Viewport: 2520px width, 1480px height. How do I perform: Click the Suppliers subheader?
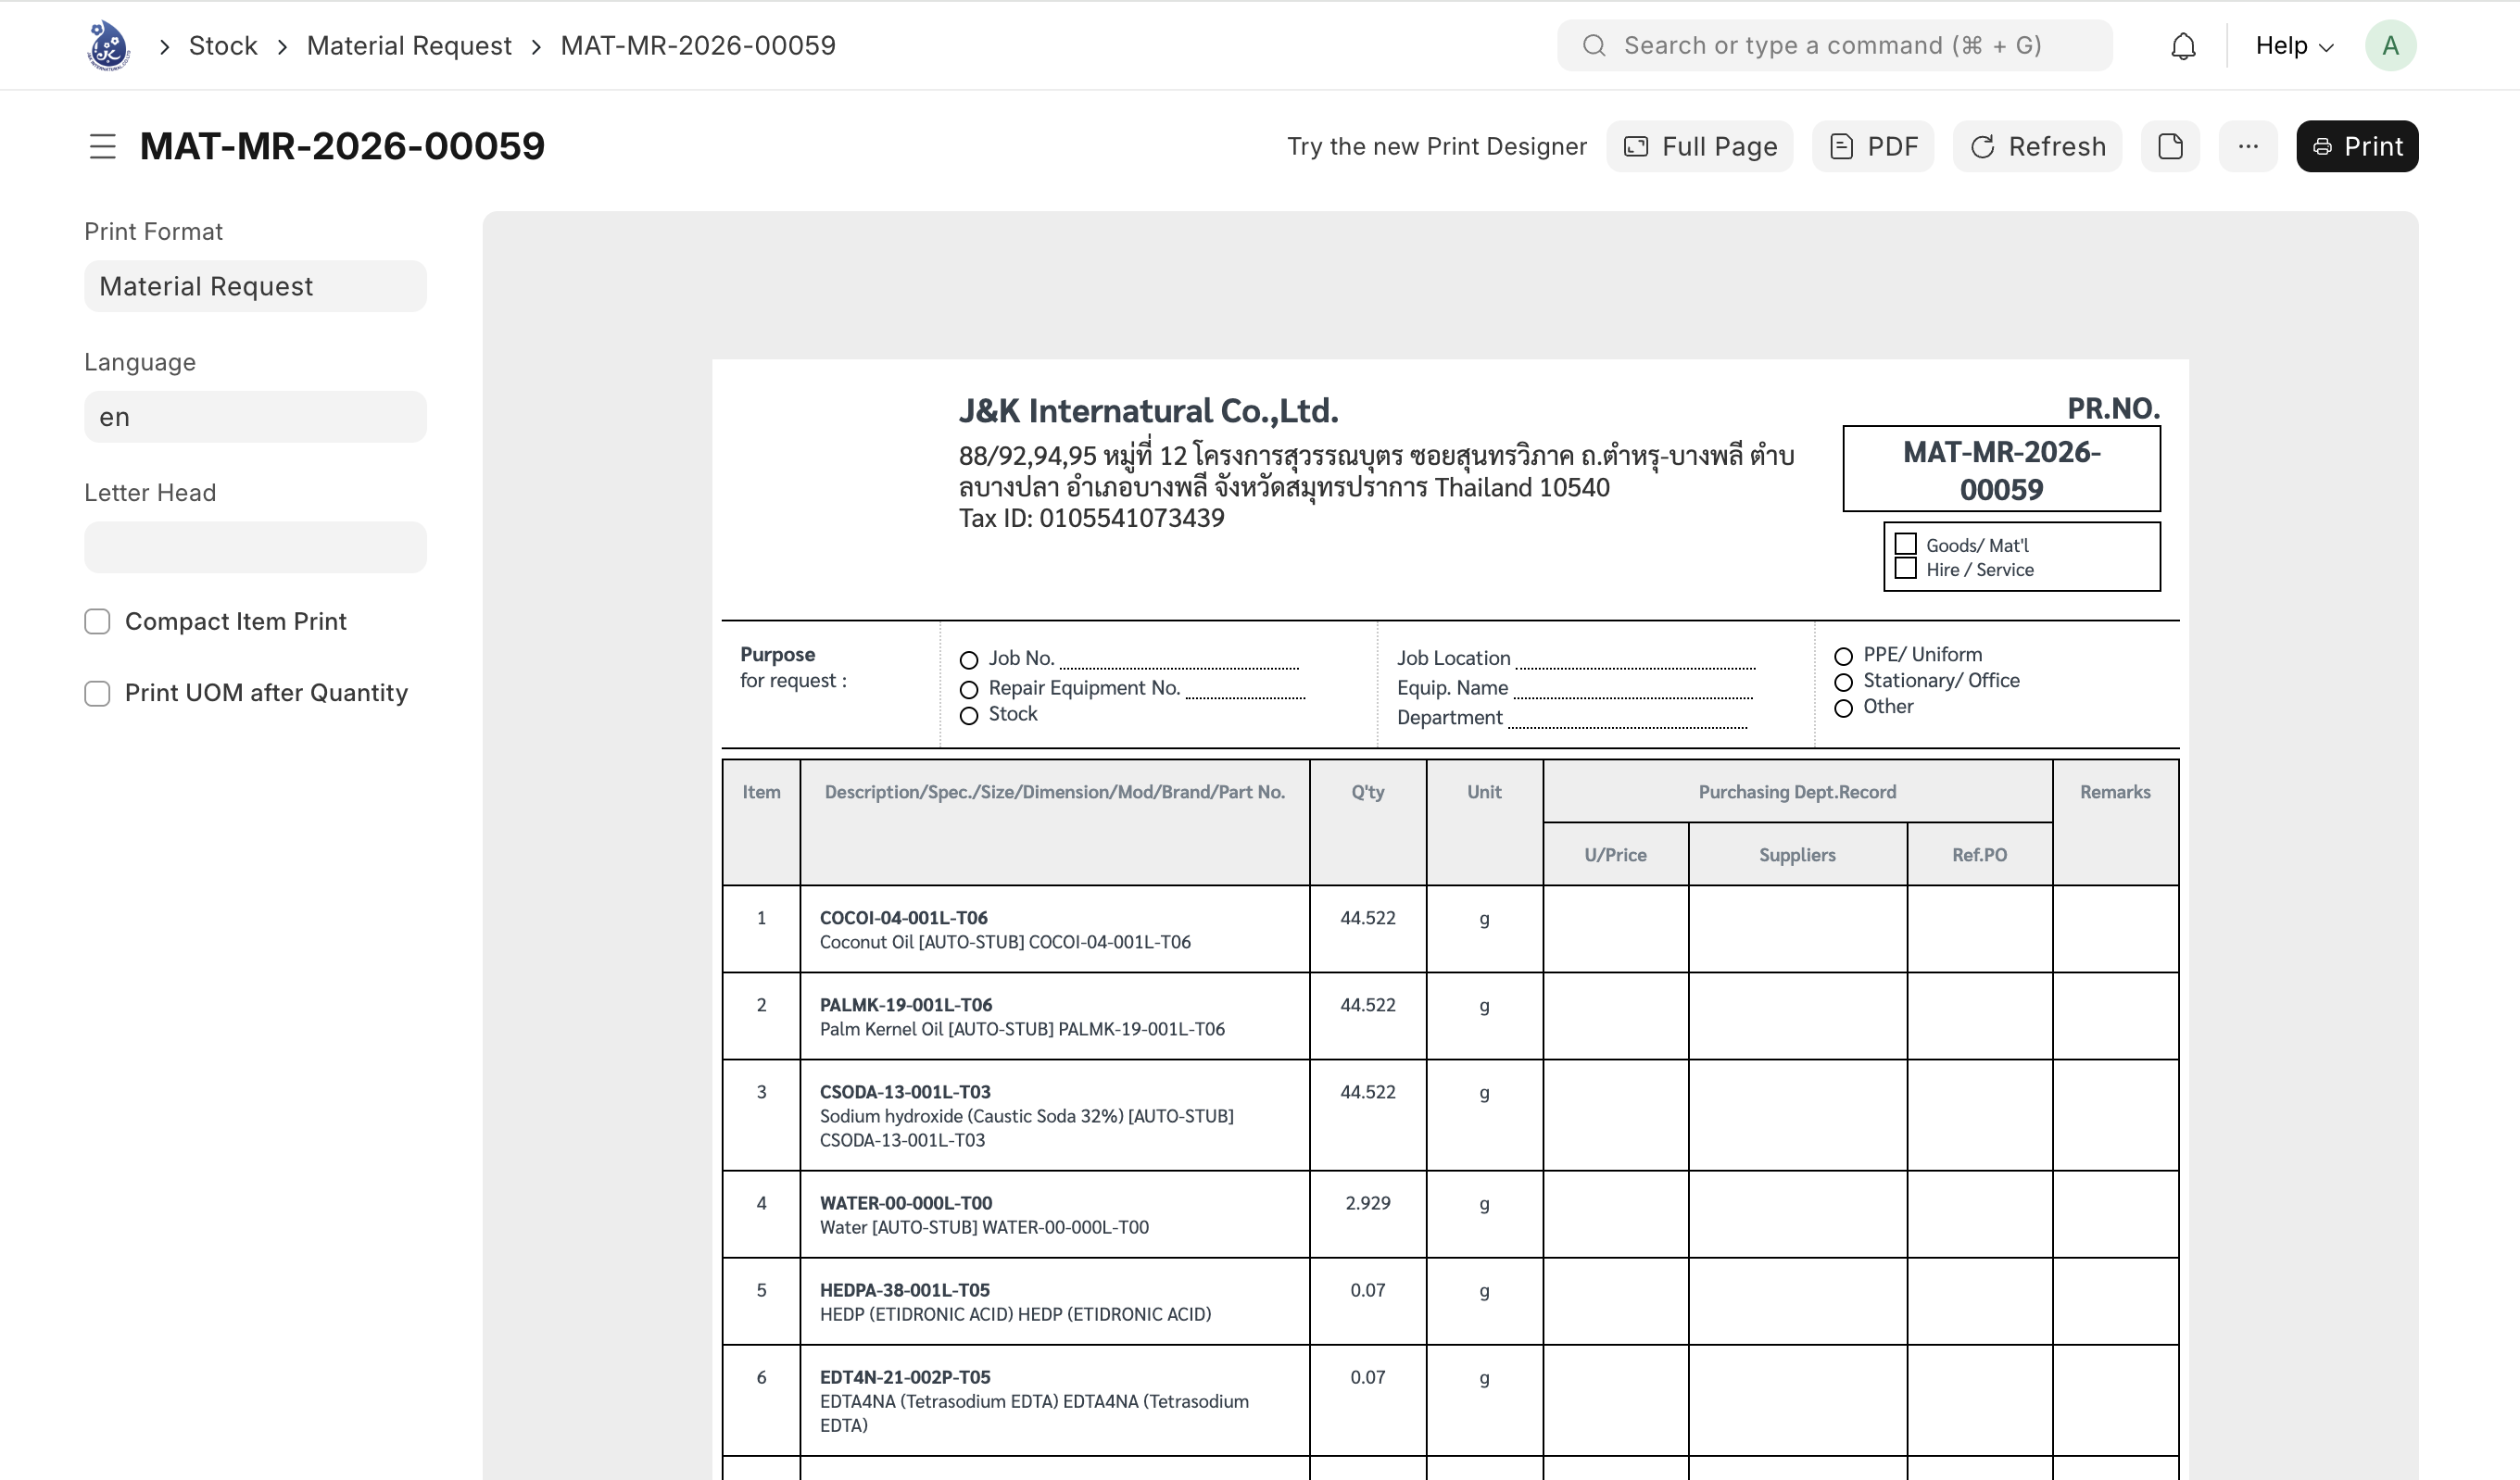pyautogui.click(x=1797, y=855)
